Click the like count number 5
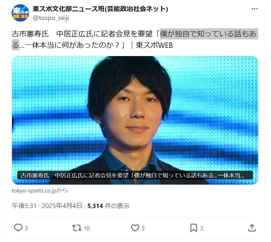The width and height of the screenshot is (271, 242). (143, 228)
